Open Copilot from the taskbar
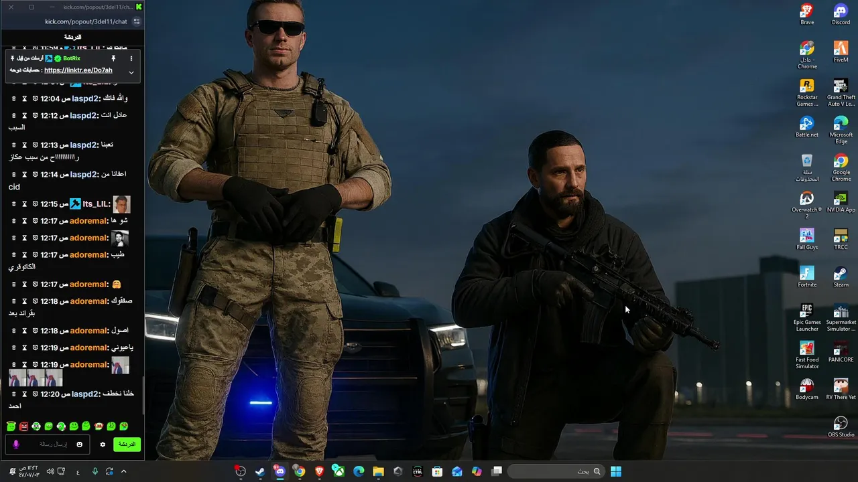Screen dimensions: 858x482 [477, 471]
